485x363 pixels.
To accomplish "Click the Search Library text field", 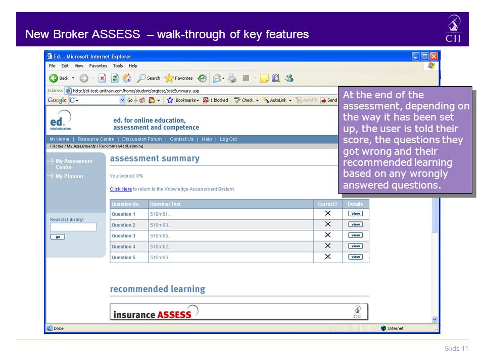I will [73, 227].
